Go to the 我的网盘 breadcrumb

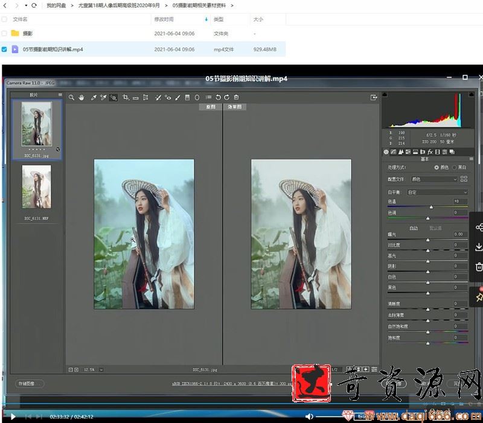pyautogui.click(x=56, y=5)
